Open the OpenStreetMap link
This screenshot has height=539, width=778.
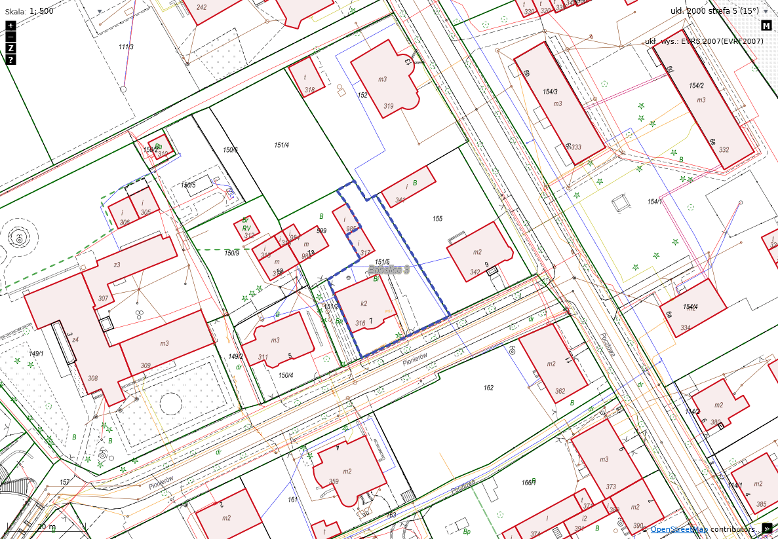(678, 529)
